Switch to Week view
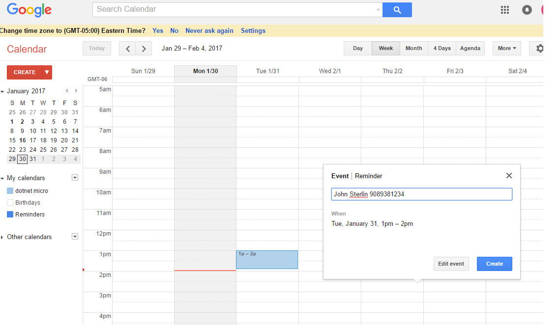The width and height of the screenshot is (559, 325). pos(386,49)
